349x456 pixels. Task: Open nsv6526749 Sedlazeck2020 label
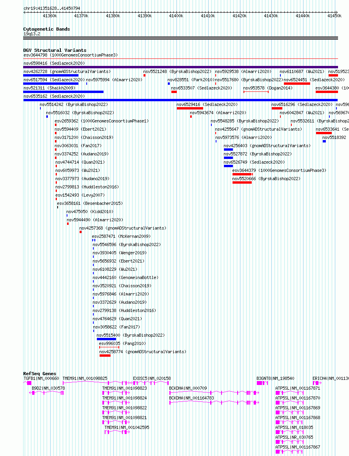[x=254, y=162]
